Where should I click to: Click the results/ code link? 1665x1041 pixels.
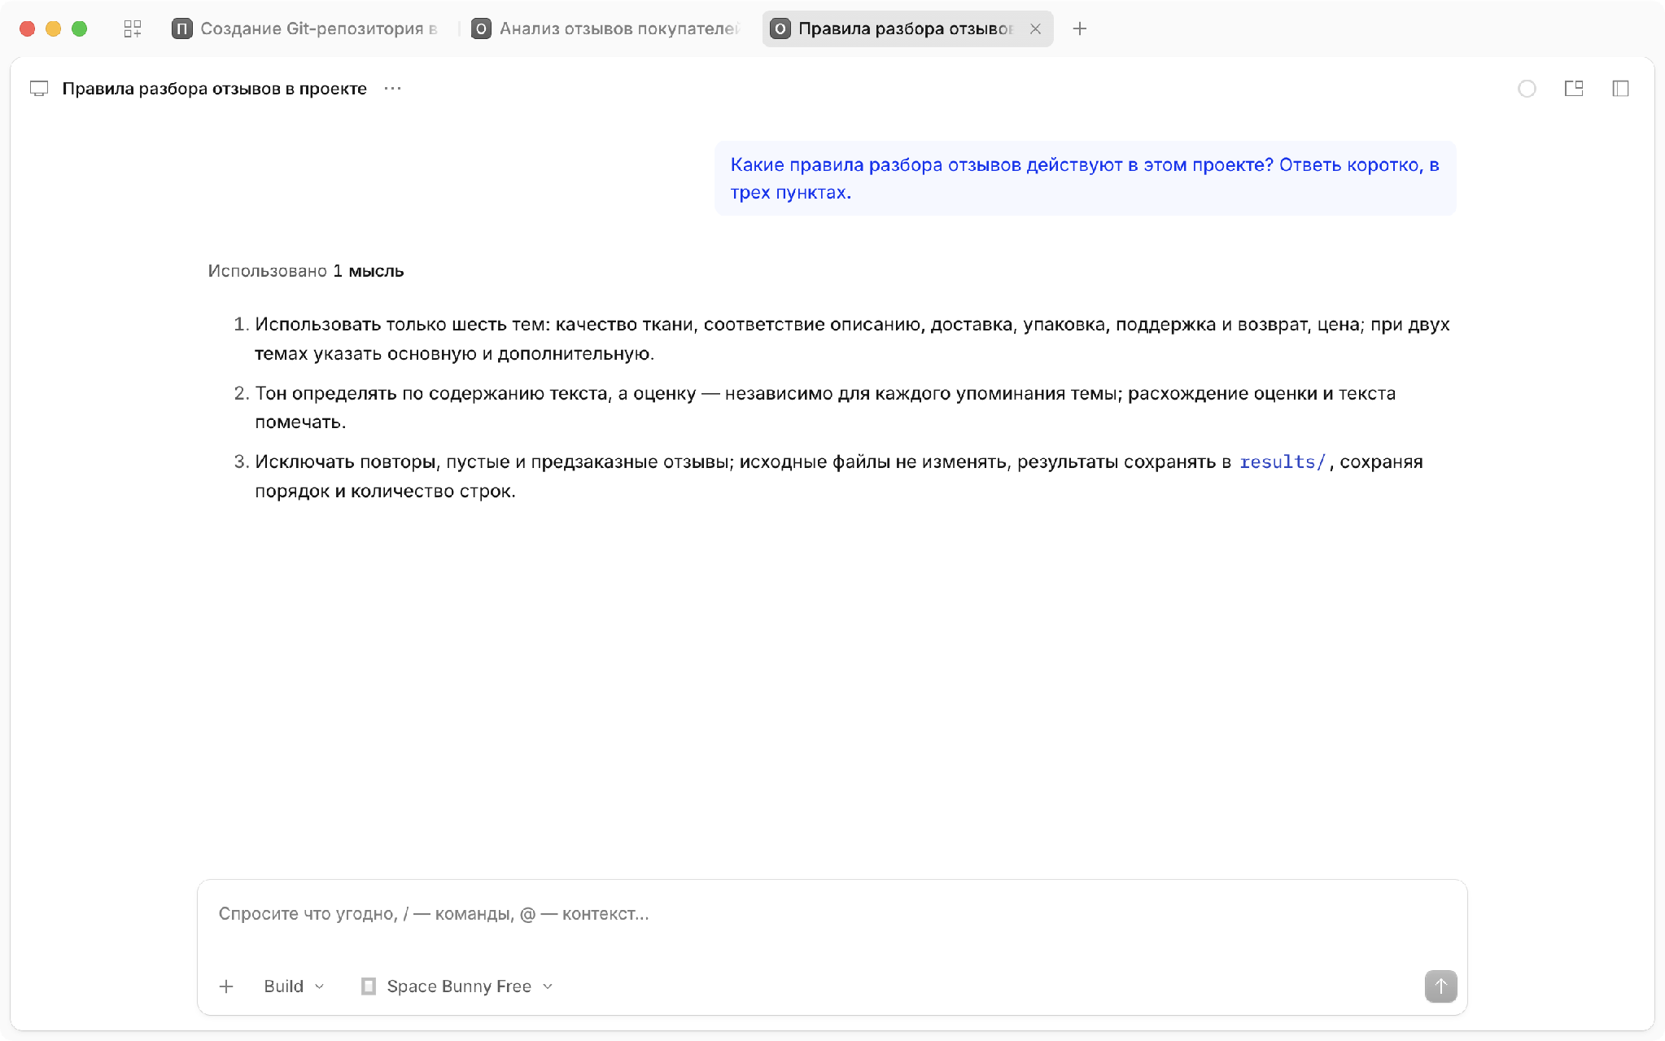click(1283, 462)
